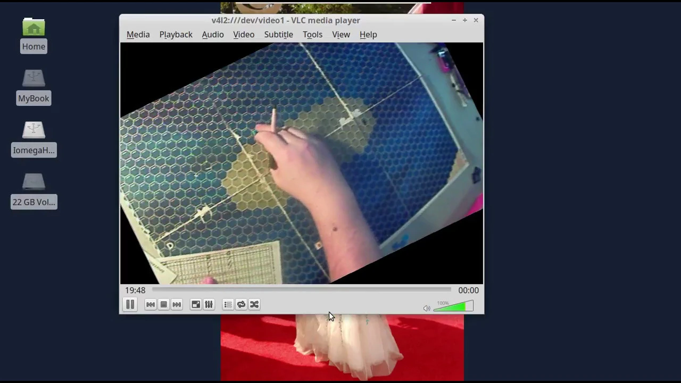Open the Video menu
Viewport: 681px width, 383px height.
[244, 35]
